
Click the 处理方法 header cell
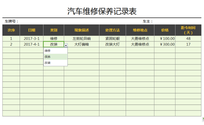pos(112,30)
